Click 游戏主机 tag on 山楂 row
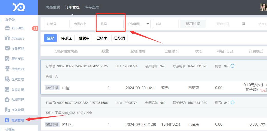This screenshot has height=131, width=267. click(x=52, y=88)
